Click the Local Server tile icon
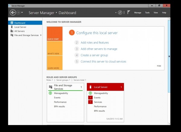181x132 pixels. tap(90, 87)
